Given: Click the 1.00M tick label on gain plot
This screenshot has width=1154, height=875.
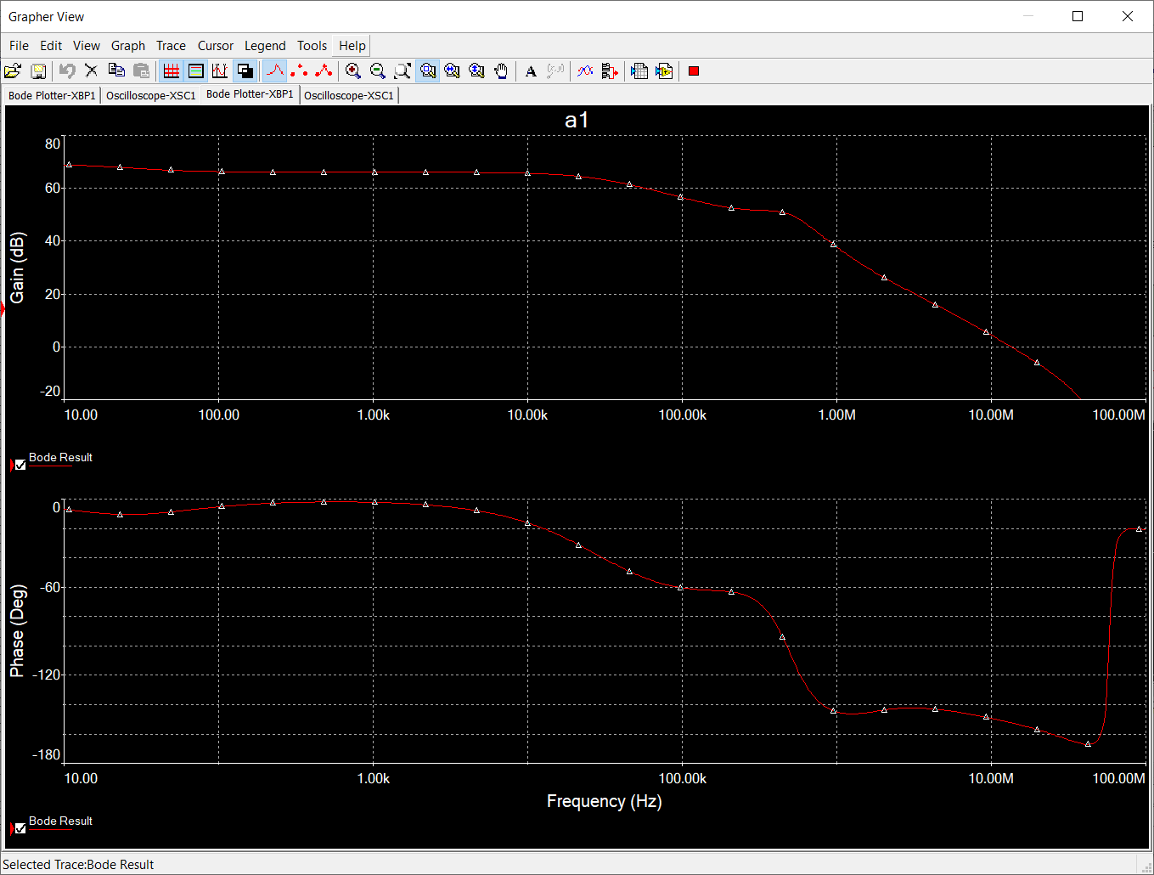Looking at the screenshot, I should (x=836, y=415).
